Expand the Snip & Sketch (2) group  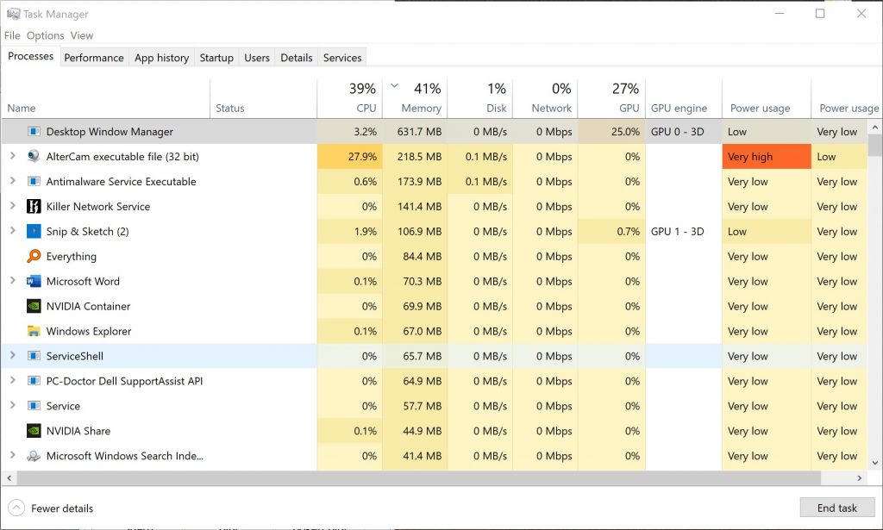click(x=12, y=231)
